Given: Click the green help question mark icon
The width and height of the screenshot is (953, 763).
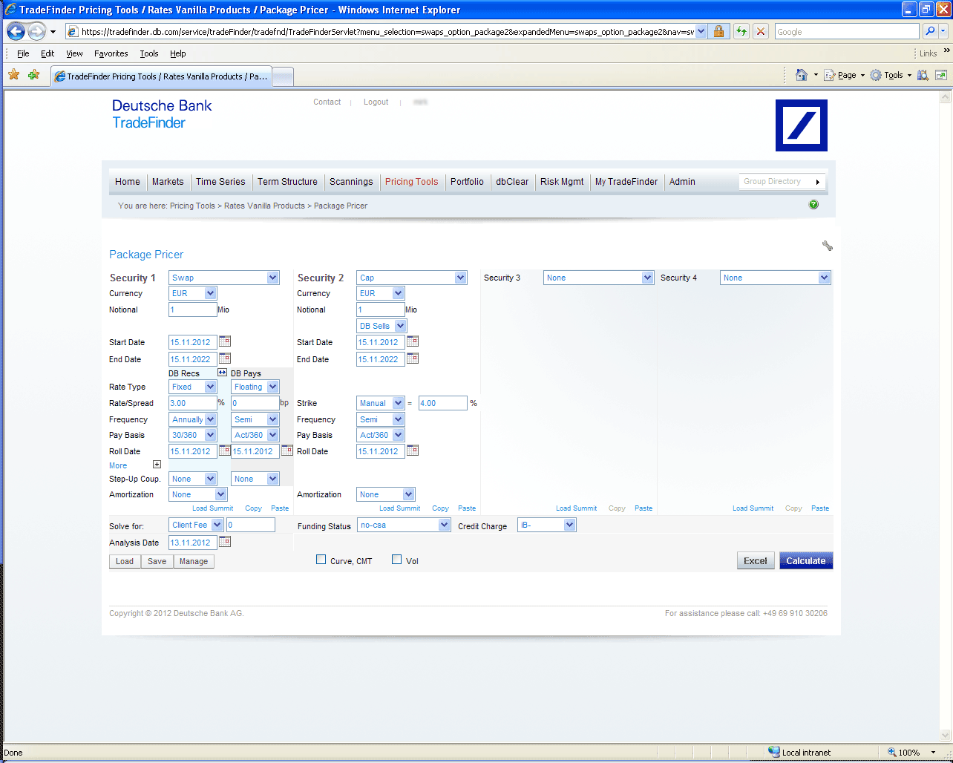Looking at the screenshot, I should coord(813,205).
